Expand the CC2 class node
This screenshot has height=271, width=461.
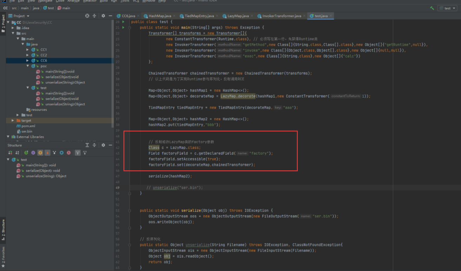tap(28, 55)
